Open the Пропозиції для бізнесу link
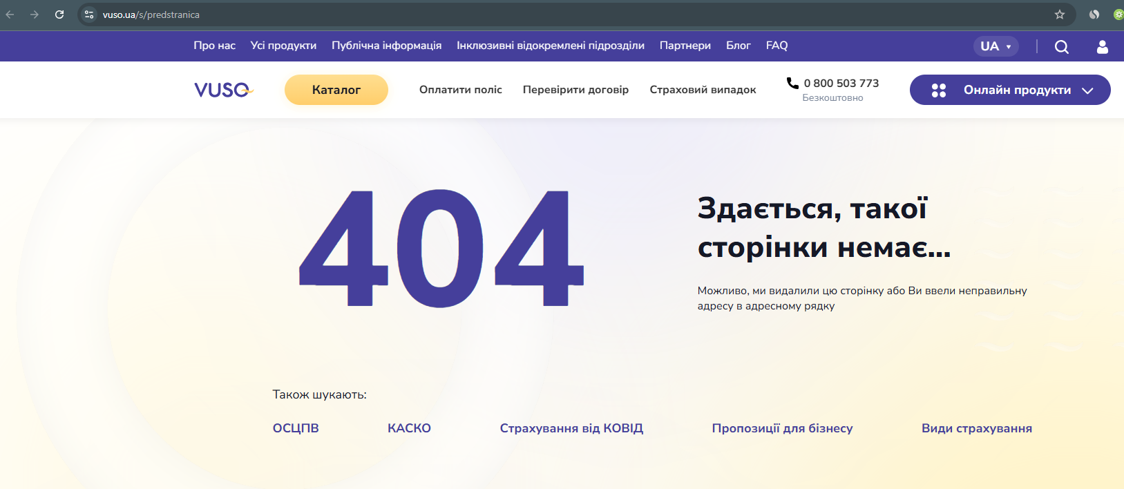 coord(782,428)
